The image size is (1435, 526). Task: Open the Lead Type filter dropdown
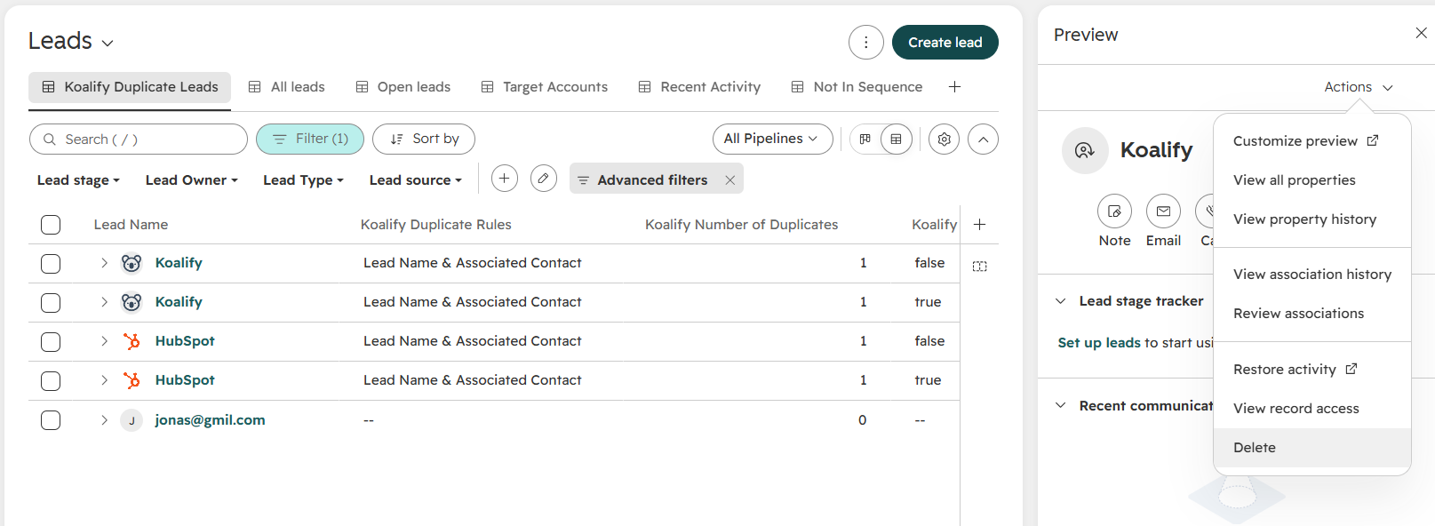303,179
